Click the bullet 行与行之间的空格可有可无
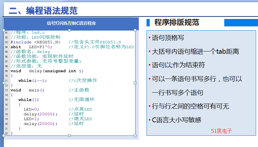This screenshot has height=147, width=258. click(191, 106)
